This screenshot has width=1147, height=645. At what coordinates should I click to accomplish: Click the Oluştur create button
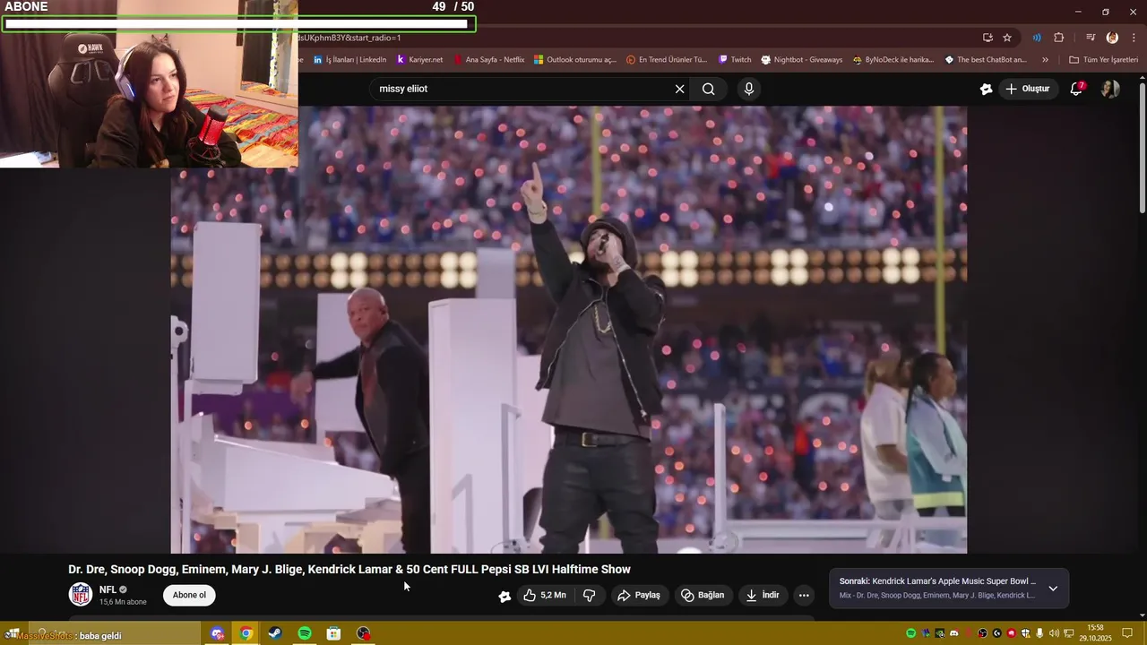pyautogui.click(x=1028, y=89)
